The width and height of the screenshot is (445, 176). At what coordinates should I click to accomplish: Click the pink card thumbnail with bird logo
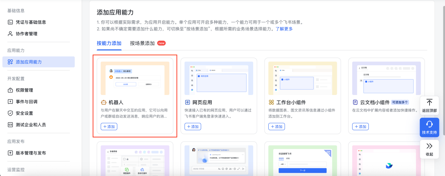(386, 161)
